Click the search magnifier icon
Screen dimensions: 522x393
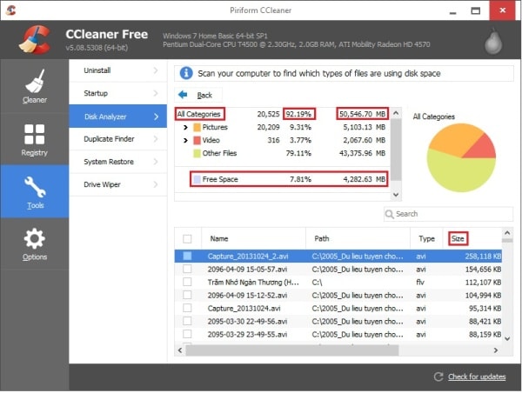[390, 213]
